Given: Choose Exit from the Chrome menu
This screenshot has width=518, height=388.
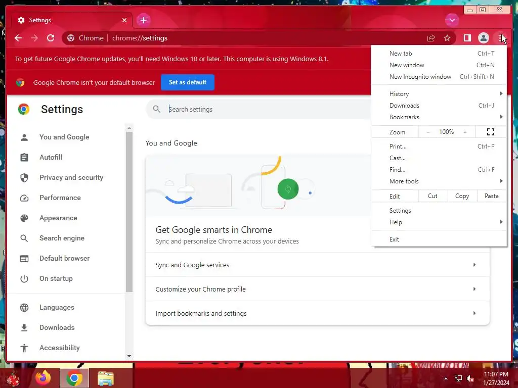Looking at the screenshot, I should [439, 239].
